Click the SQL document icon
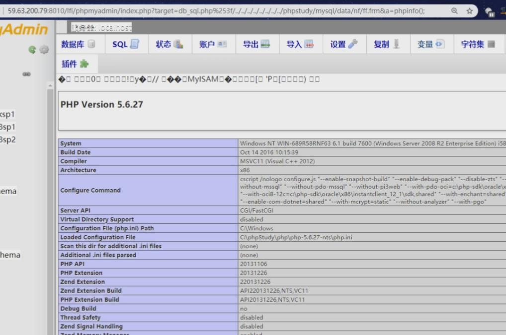 [x=135, y=44]
